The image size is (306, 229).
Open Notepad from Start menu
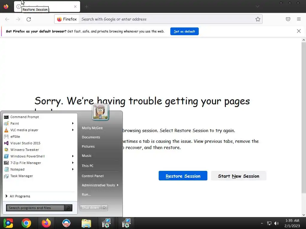pyautogui.click(x=37, y=169)
